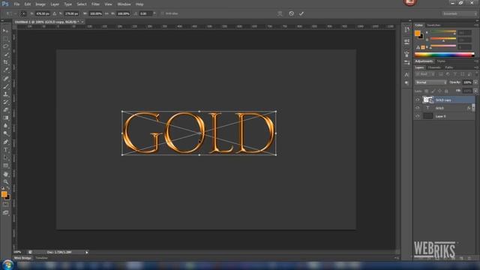The width and height of the screenshot is (480, 270).
Task: Hide the Layer 0 background layer
Action: (x=417, y=116)
